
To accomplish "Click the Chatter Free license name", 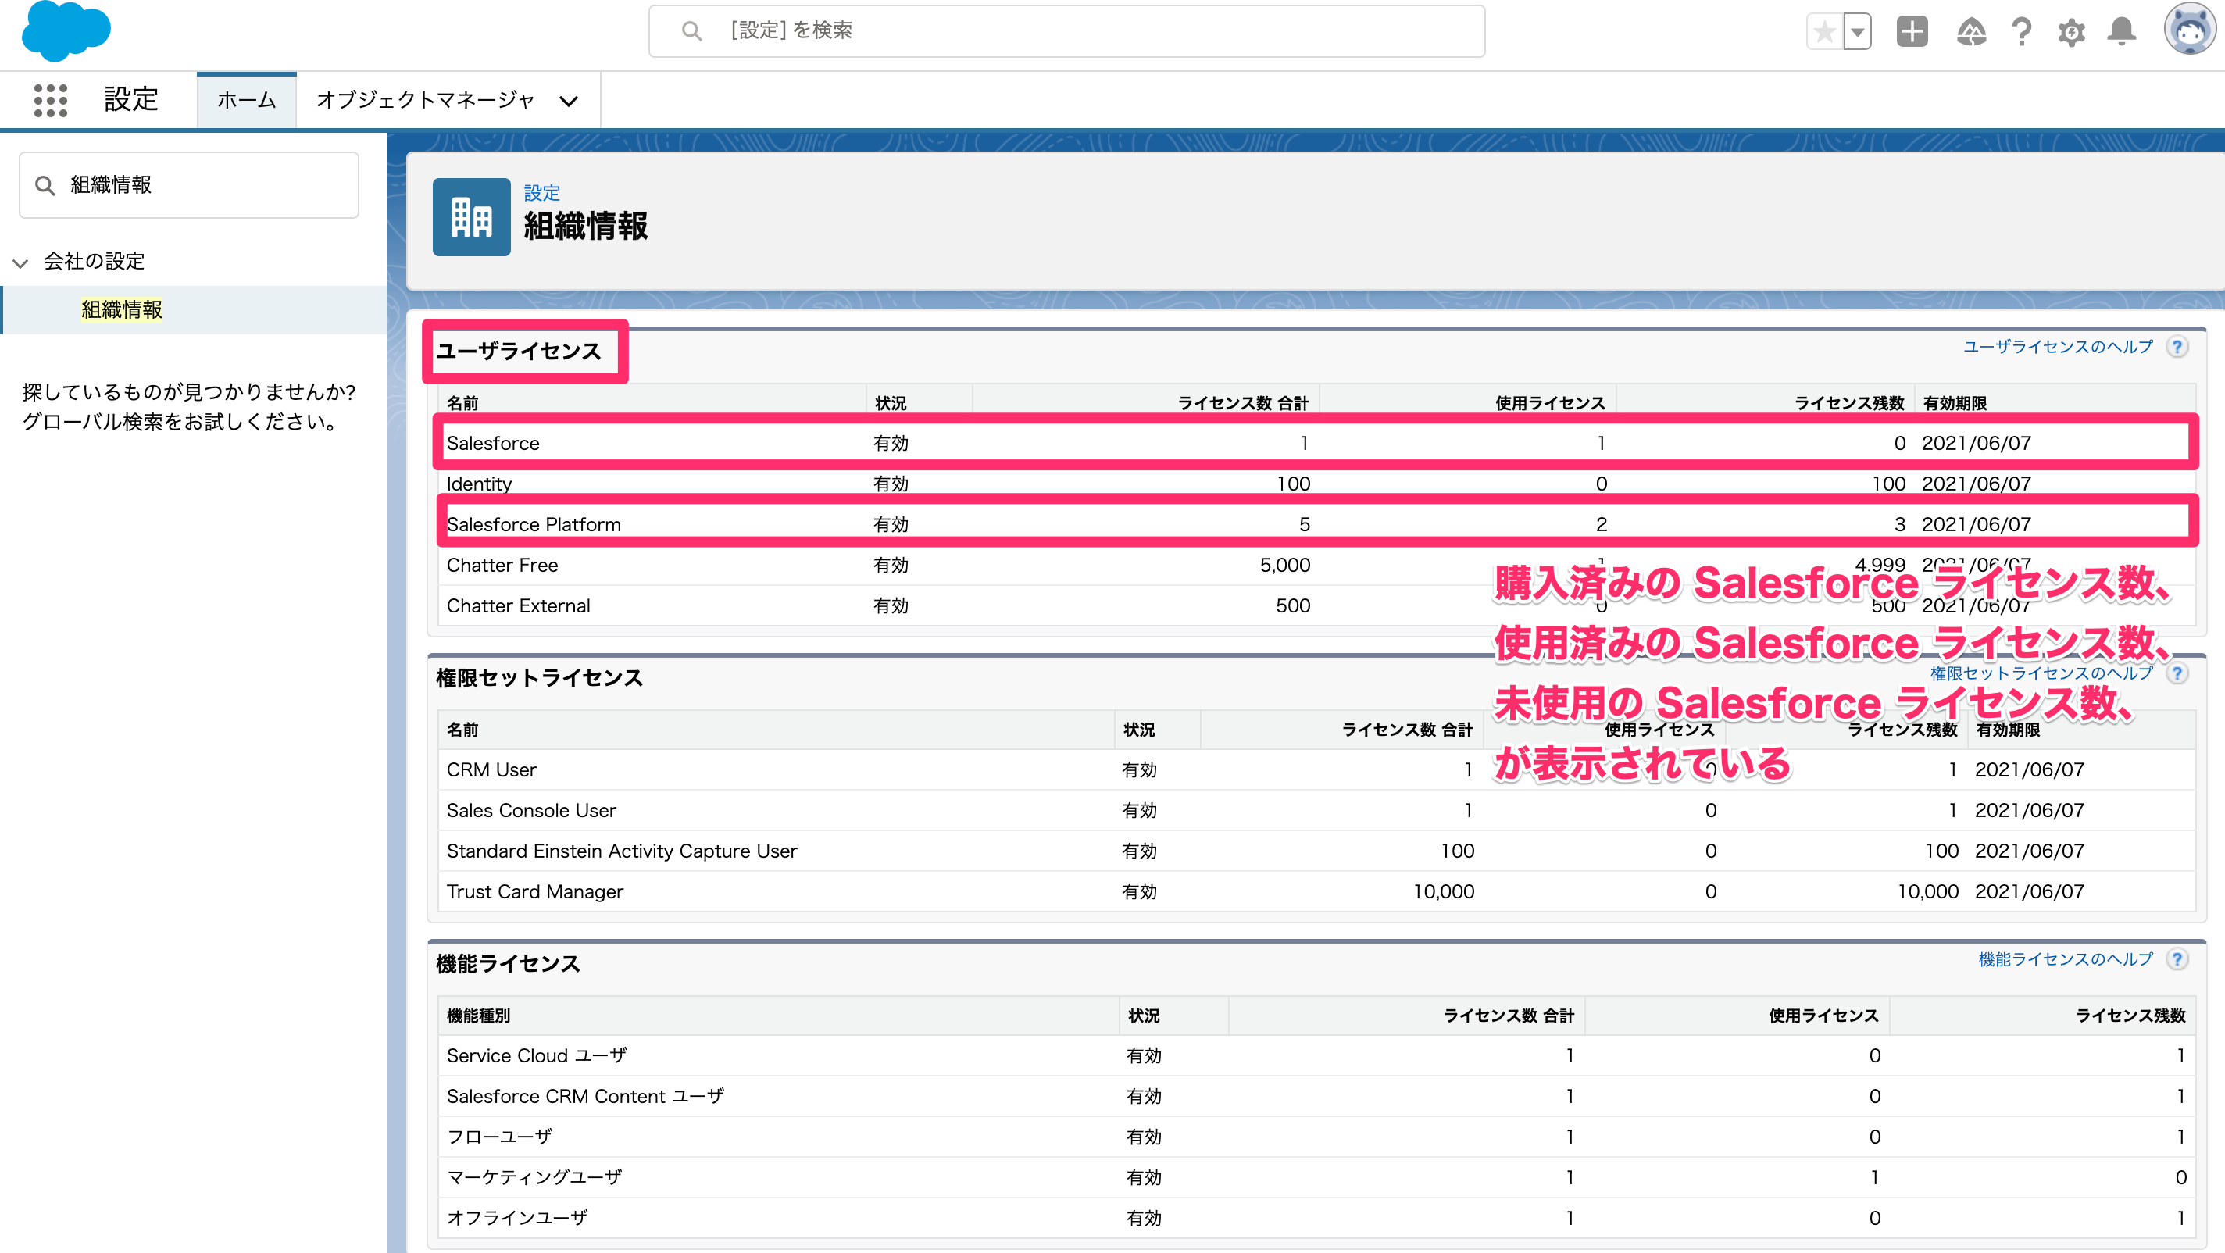I will tap(502, 565).
